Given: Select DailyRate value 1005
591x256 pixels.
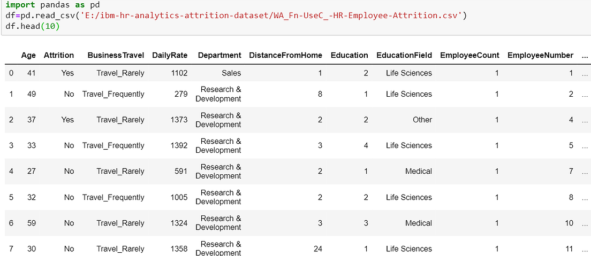Looking at the screenshot, I should (179, 197).
